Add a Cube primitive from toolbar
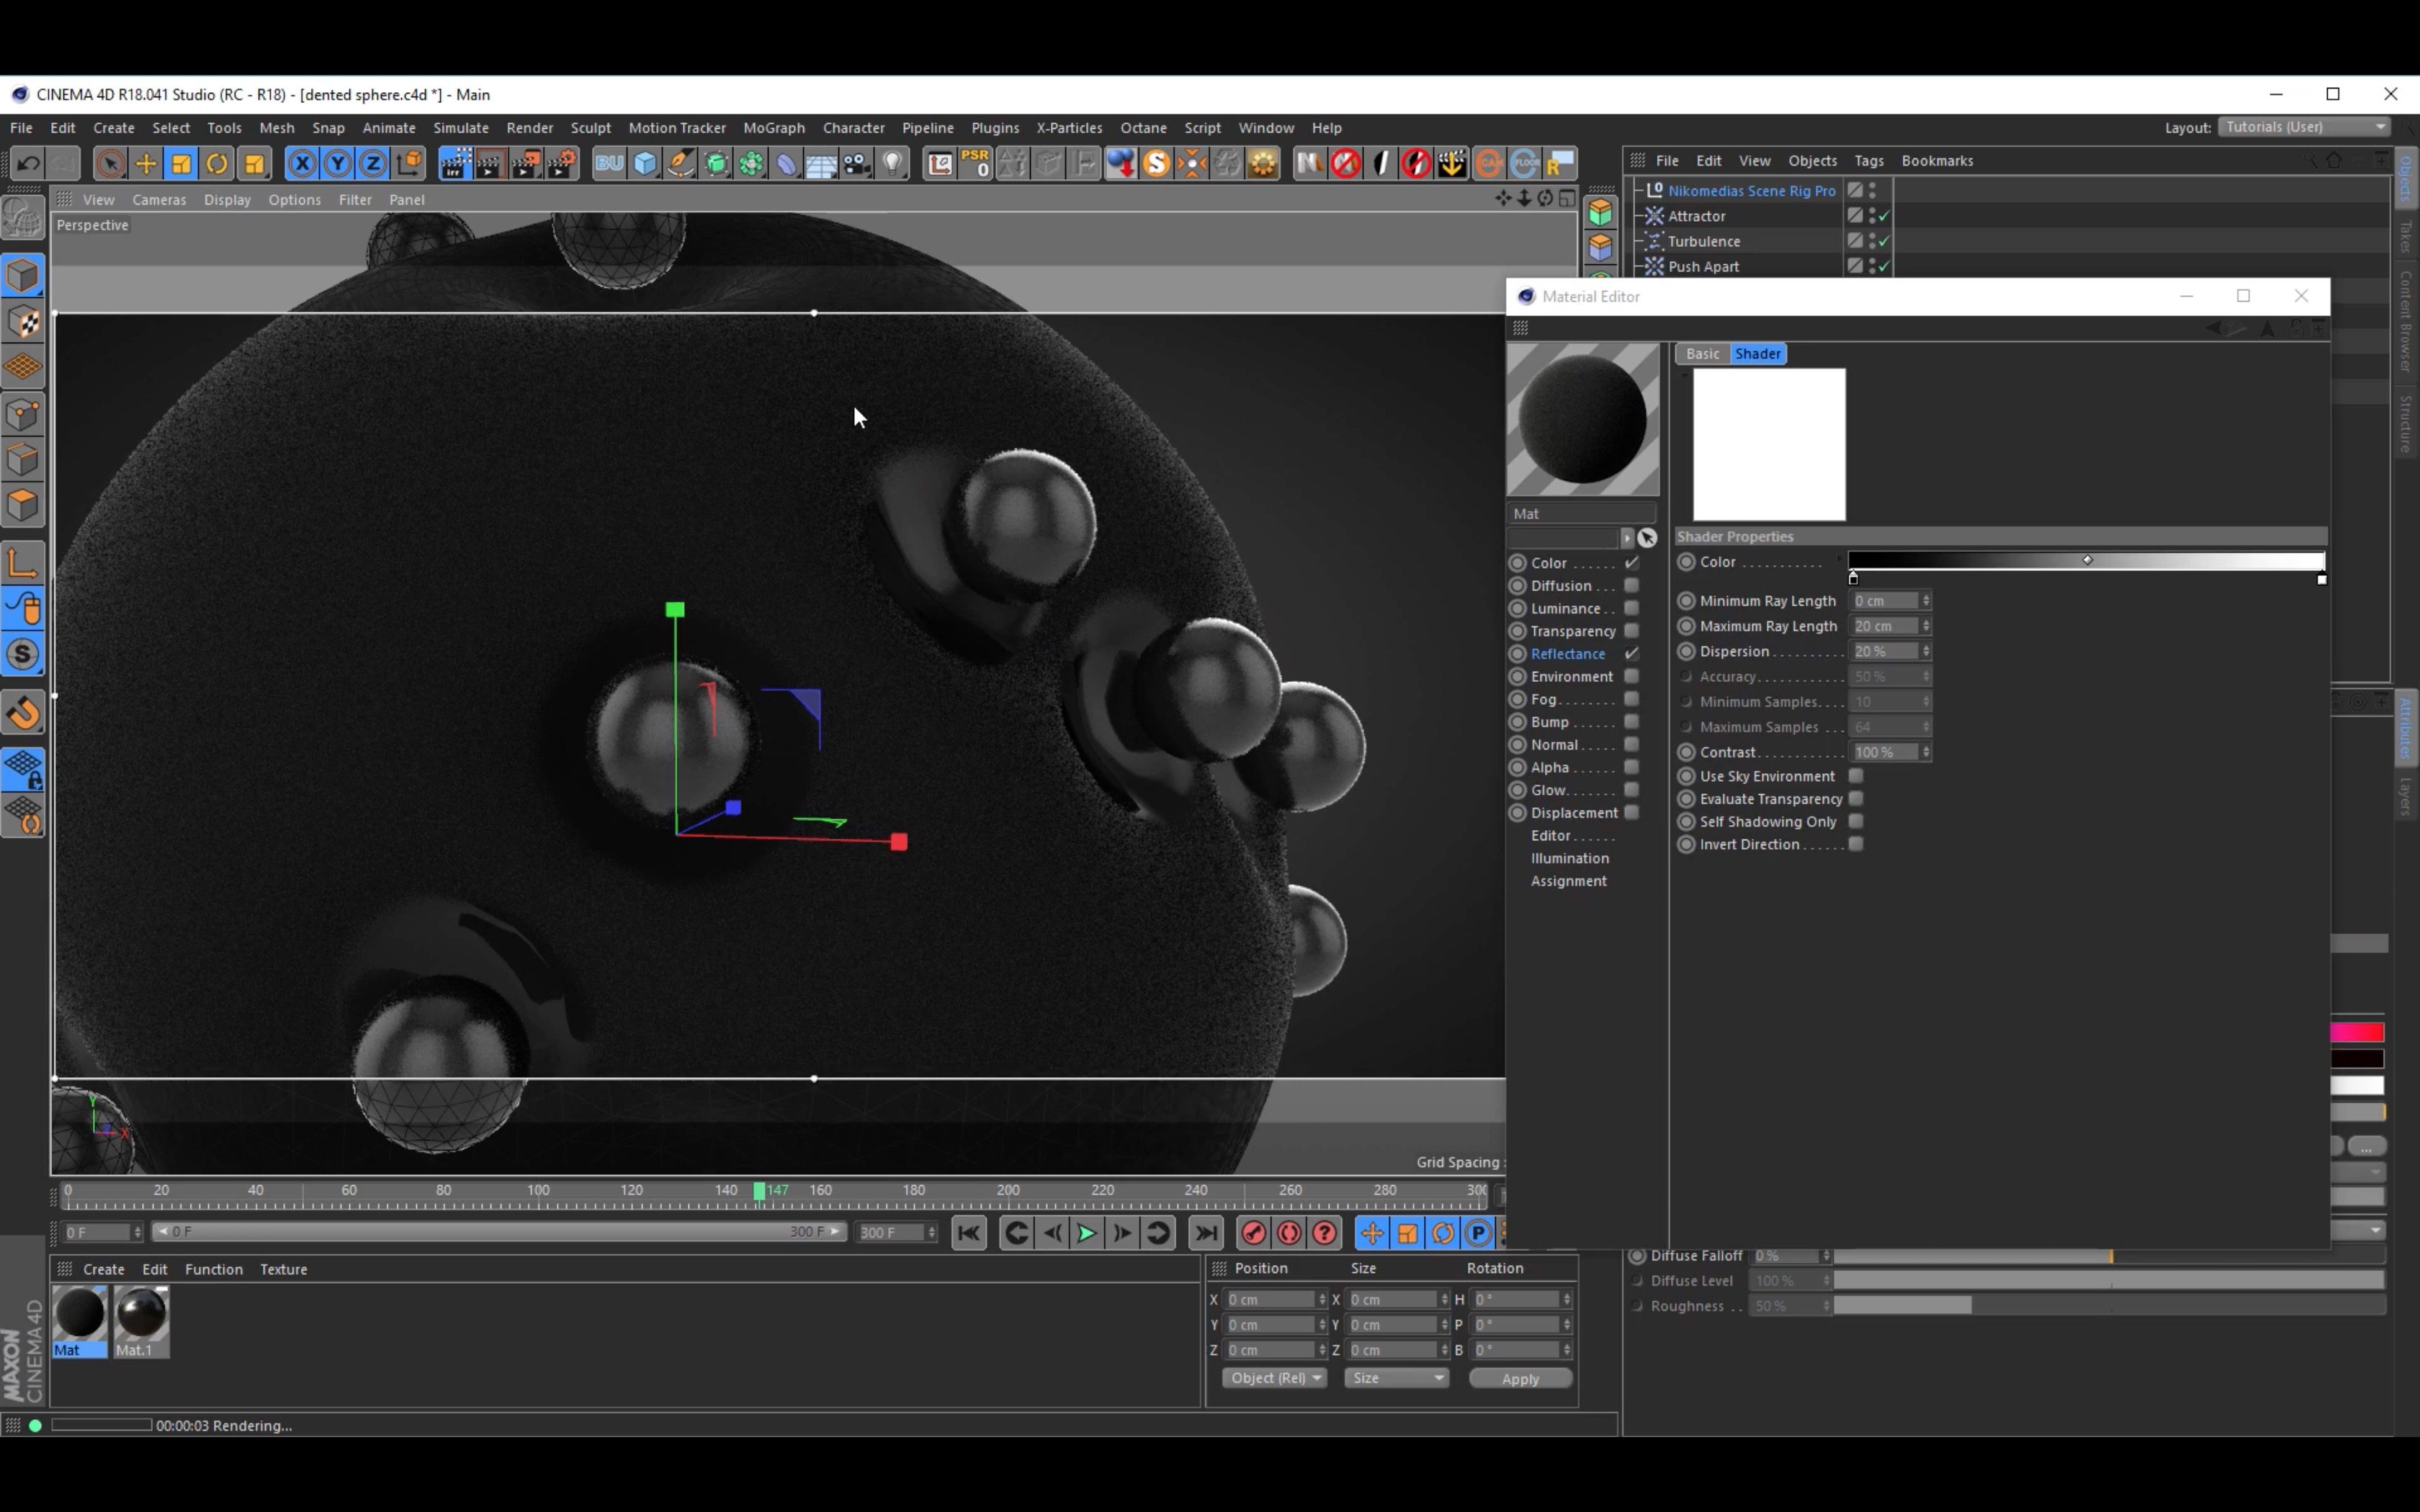Screen dimensions: 2420x1512 coord(645,163)
